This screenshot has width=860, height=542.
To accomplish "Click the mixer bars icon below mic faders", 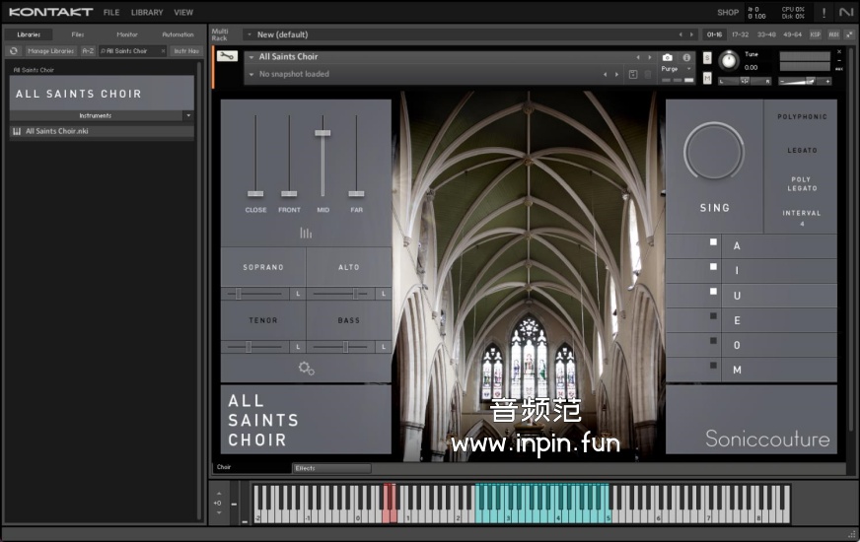I will click(306, 233).
